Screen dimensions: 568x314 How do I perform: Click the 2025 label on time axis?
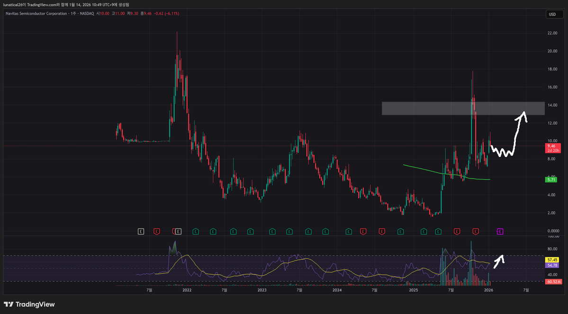413,290
